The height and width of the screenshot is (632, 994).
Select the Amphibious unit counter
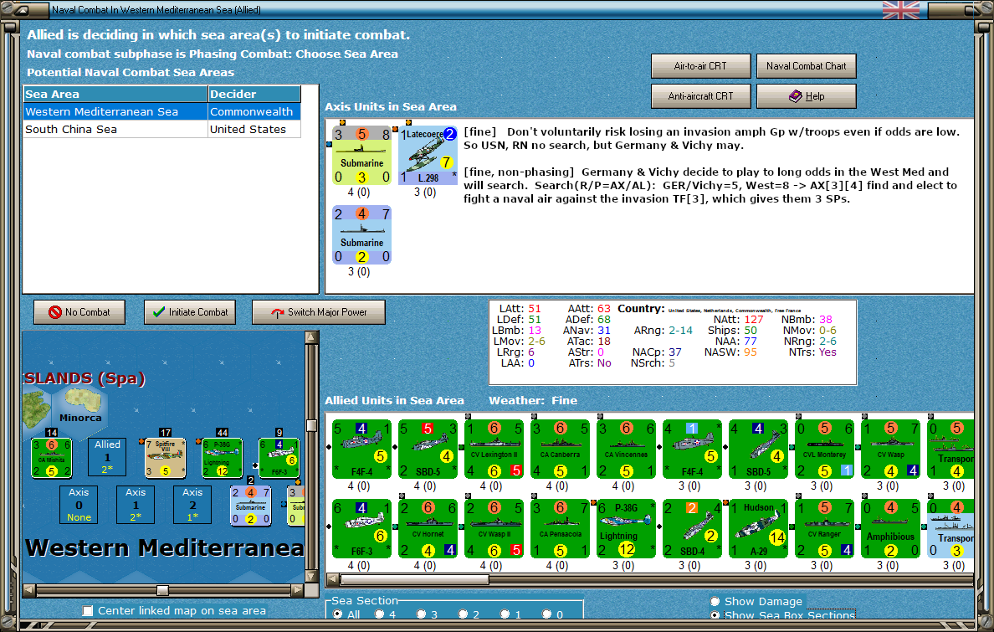pyautogui.click(x=890, y=528)
